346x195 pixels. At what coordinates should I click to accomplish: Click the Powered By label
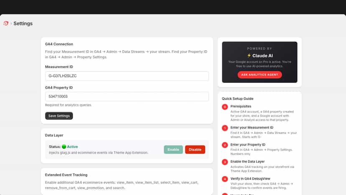[x=259, y=49]
